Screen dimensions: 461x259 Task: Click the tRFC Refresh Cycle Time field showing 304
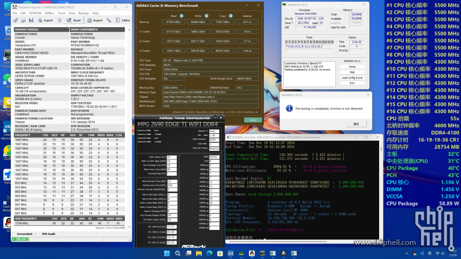coord(172,185)
